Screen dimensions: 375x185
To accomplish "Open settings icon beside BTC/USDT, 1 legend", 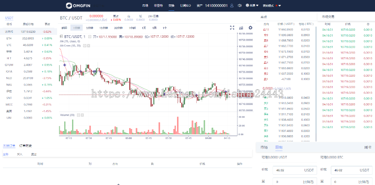I will [90, 37].
